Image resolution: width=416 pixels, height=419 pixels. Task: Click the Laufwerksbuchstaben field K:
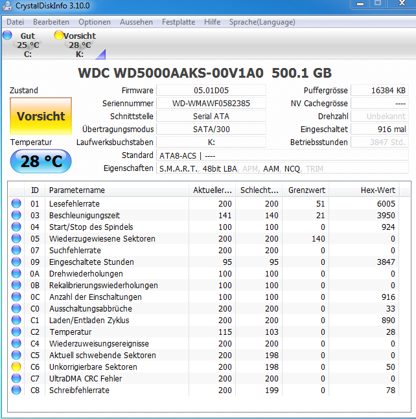pos(211,142)
